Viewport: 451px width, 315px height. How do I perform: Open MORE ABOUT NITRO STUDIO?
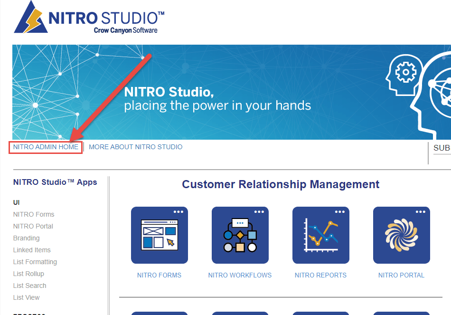(x=135, y=147)
